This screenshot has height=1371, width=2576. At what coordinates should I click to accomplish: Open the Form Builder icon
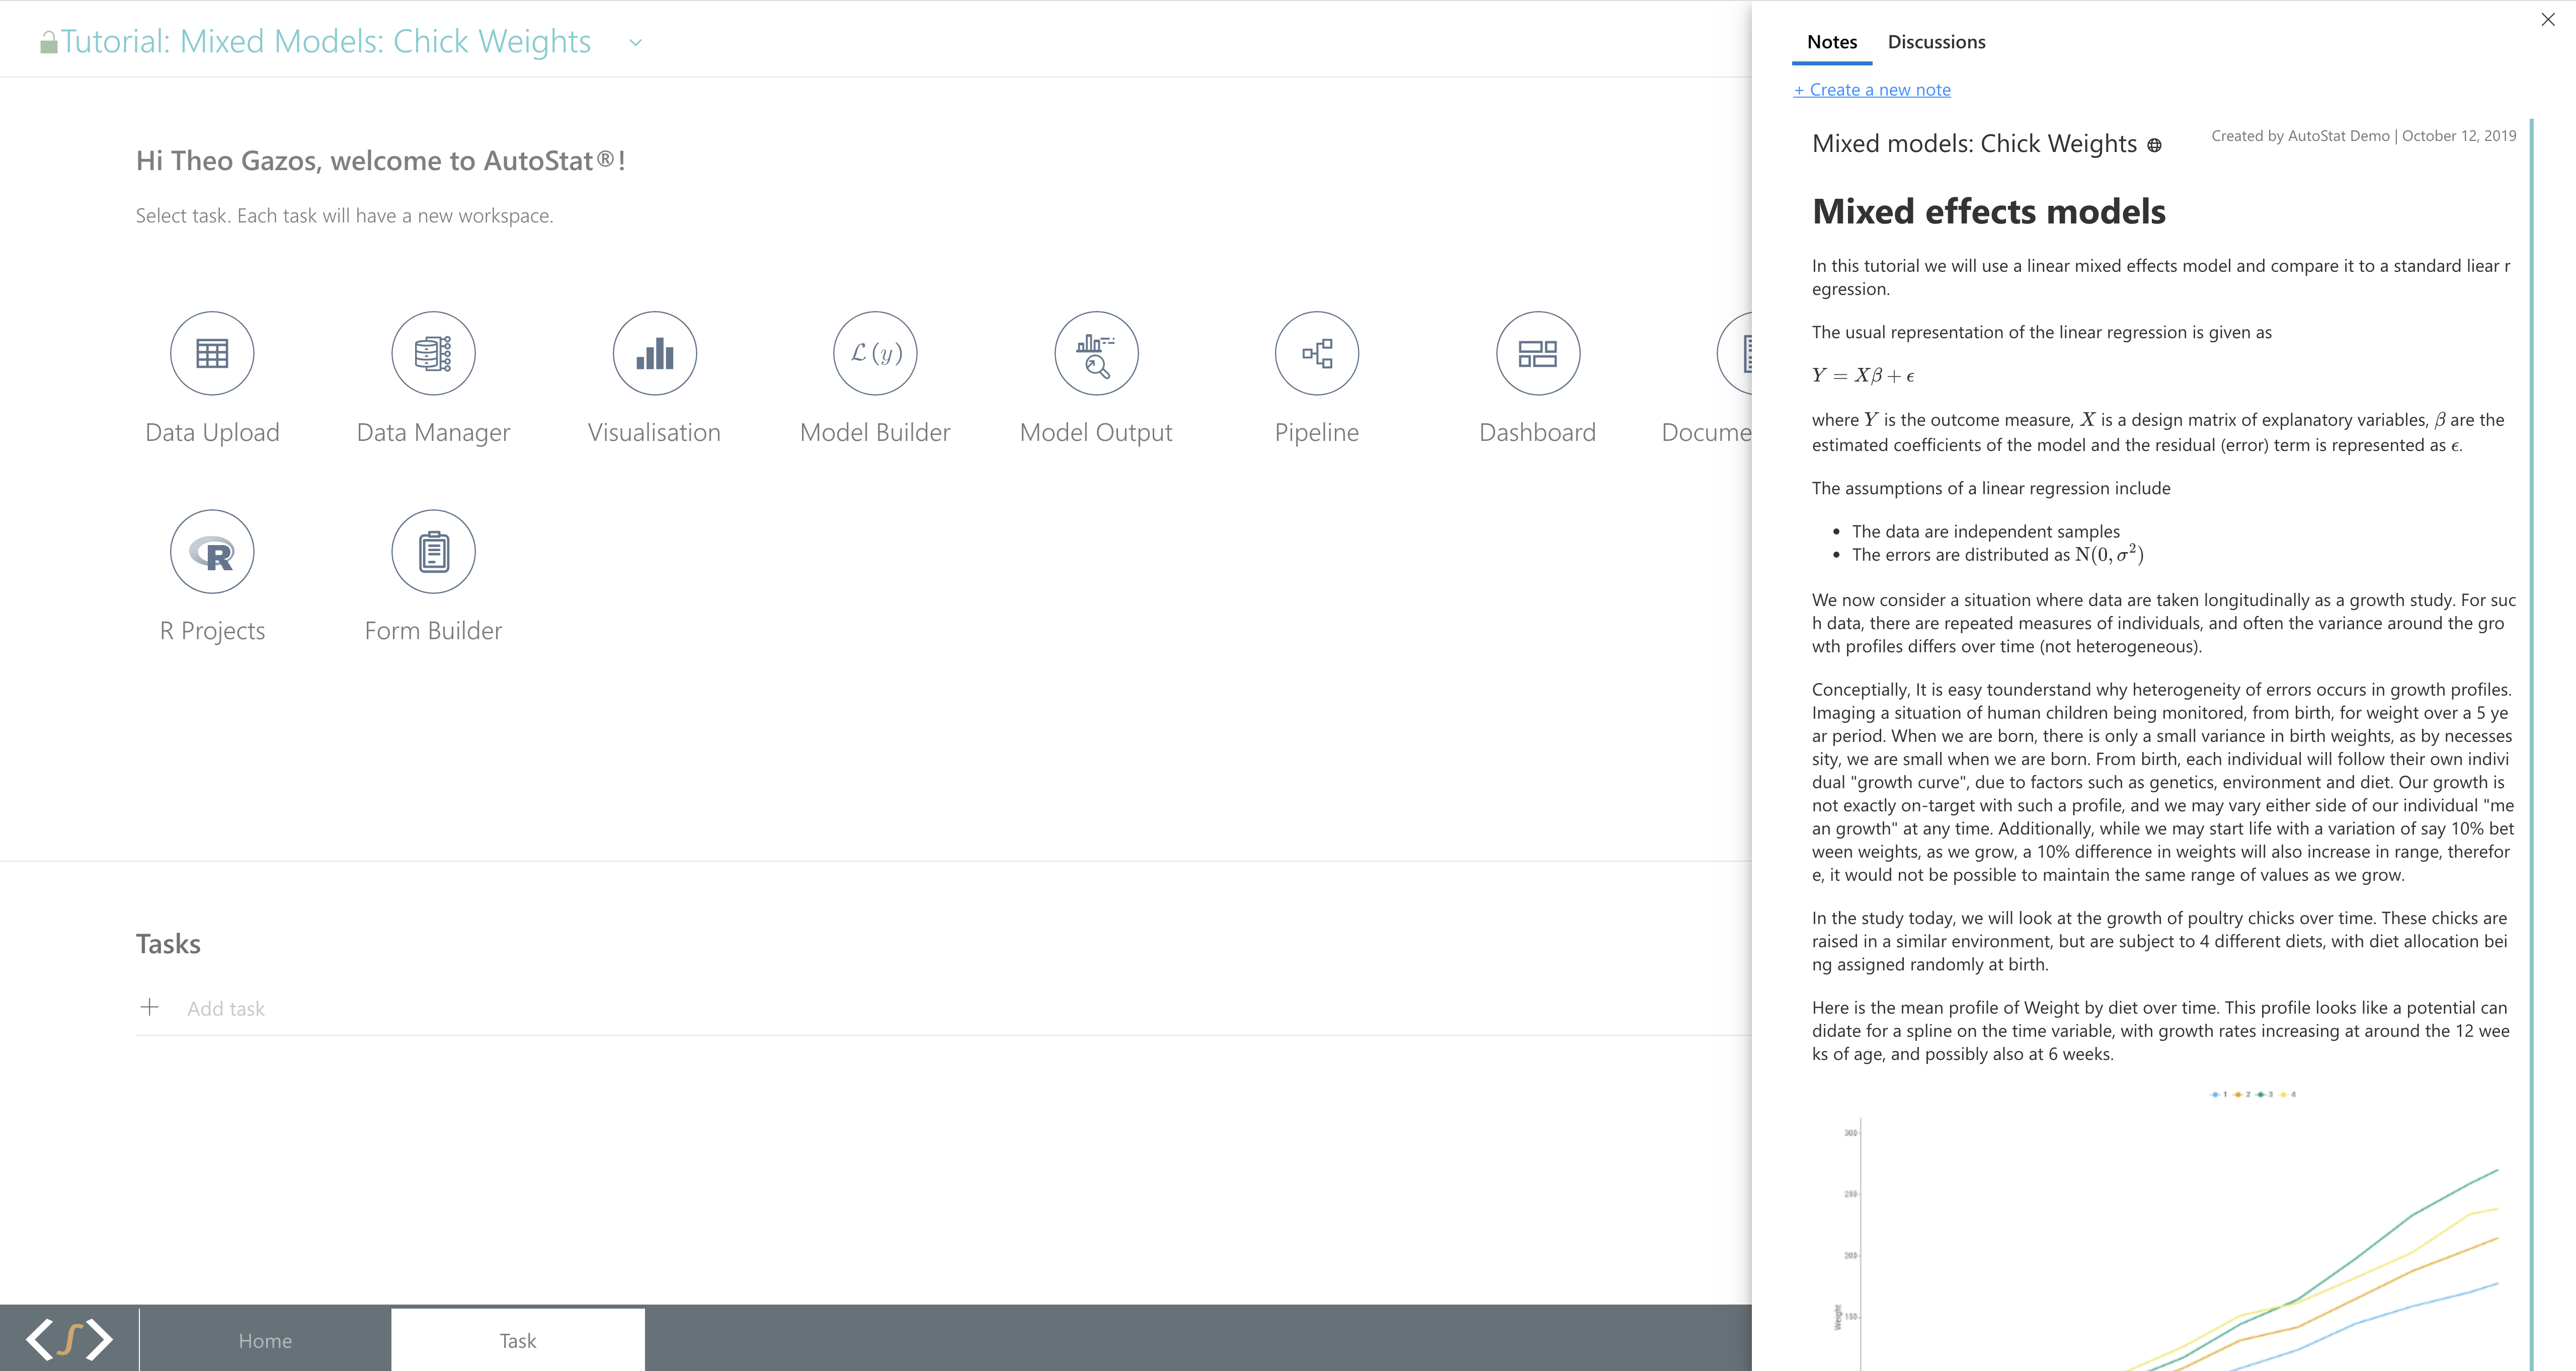(433, 552)
